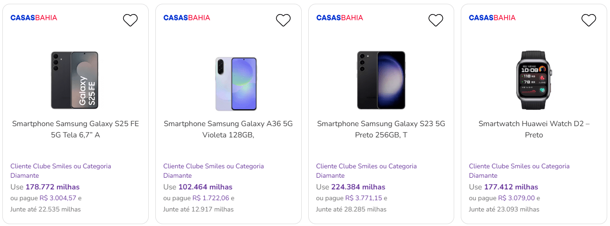Favorite the Huawei Watch D2 with heart icon
The width and height of the screenshot is (610, 226).
coord(589,20)
